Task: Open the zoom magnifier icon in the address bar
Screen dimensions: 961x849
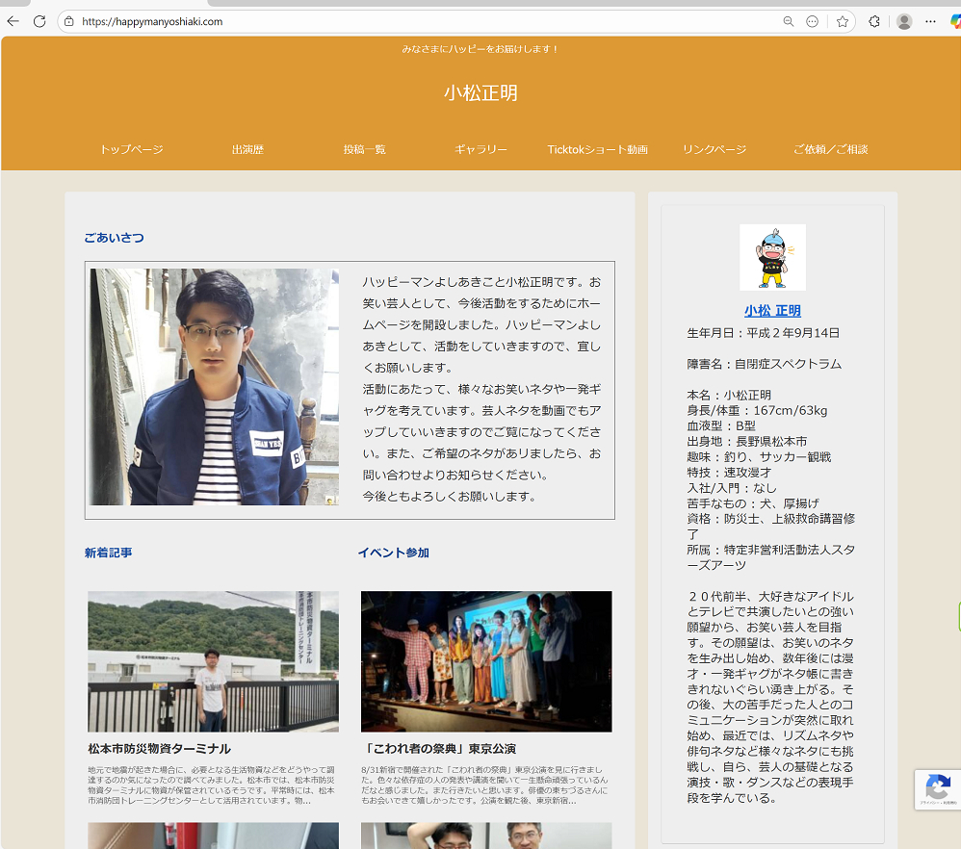Action: (x=788, y=21)
